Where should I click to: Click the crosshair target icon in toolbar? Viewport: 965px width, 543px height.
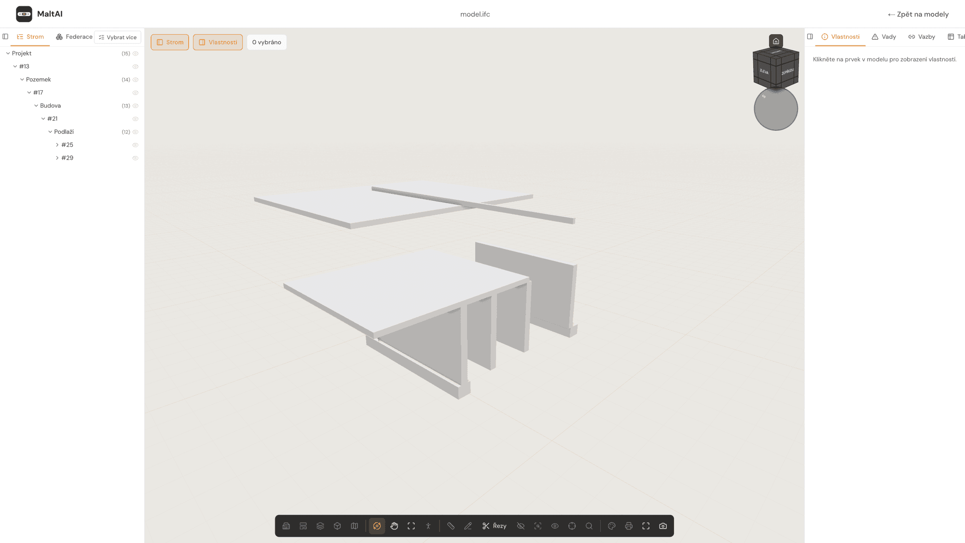click(572, 526)
